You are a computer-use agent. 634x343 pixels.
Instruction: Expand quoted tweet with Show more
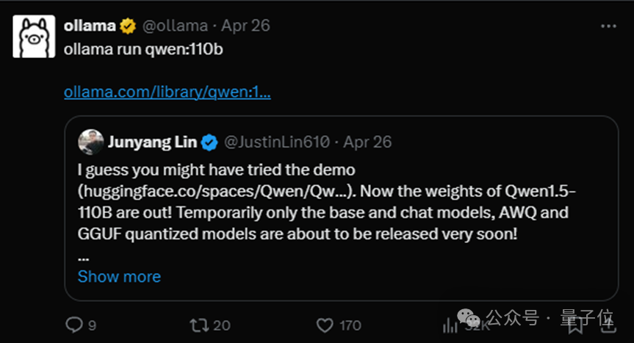click(x=119, y=277)
